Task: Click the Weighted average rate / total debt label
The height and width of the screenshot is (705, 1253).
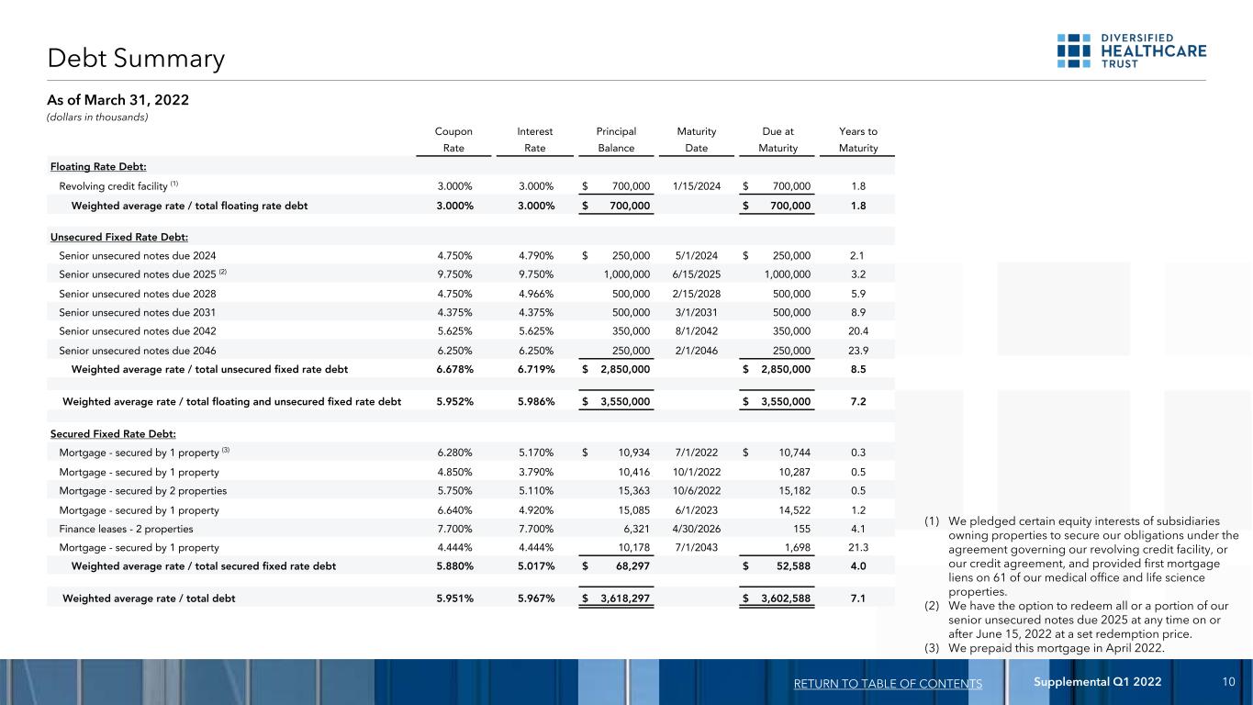Action: (149, 598)
